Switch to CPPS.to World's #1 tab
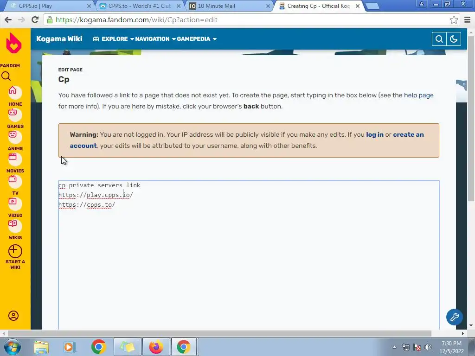475x356 pixels. pos(139,6)
